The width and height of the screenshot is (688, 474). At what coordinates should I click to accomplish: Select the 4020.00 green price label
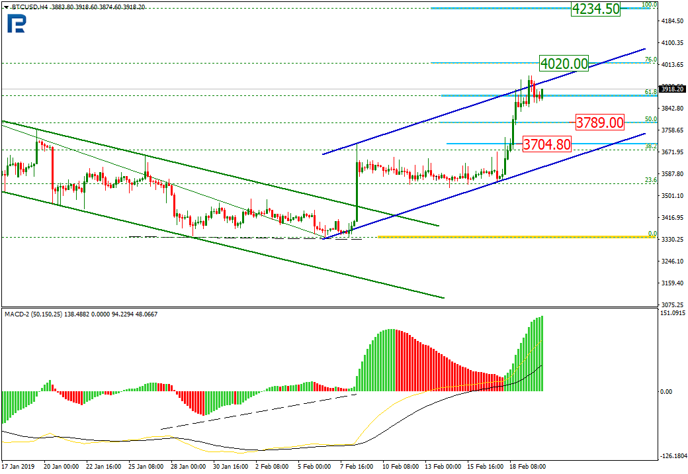pyautogui.click(x=564, y=64)
